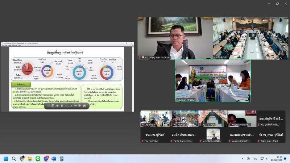Click gallery strip drag handle bar
Image resolution: width=290 pixels, height=163 pixels.
point(213,110)
